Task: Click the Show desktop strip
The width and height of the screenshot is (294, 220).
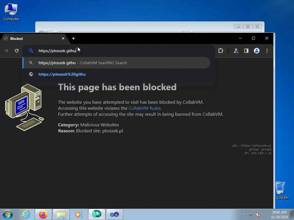Action: 292,214
